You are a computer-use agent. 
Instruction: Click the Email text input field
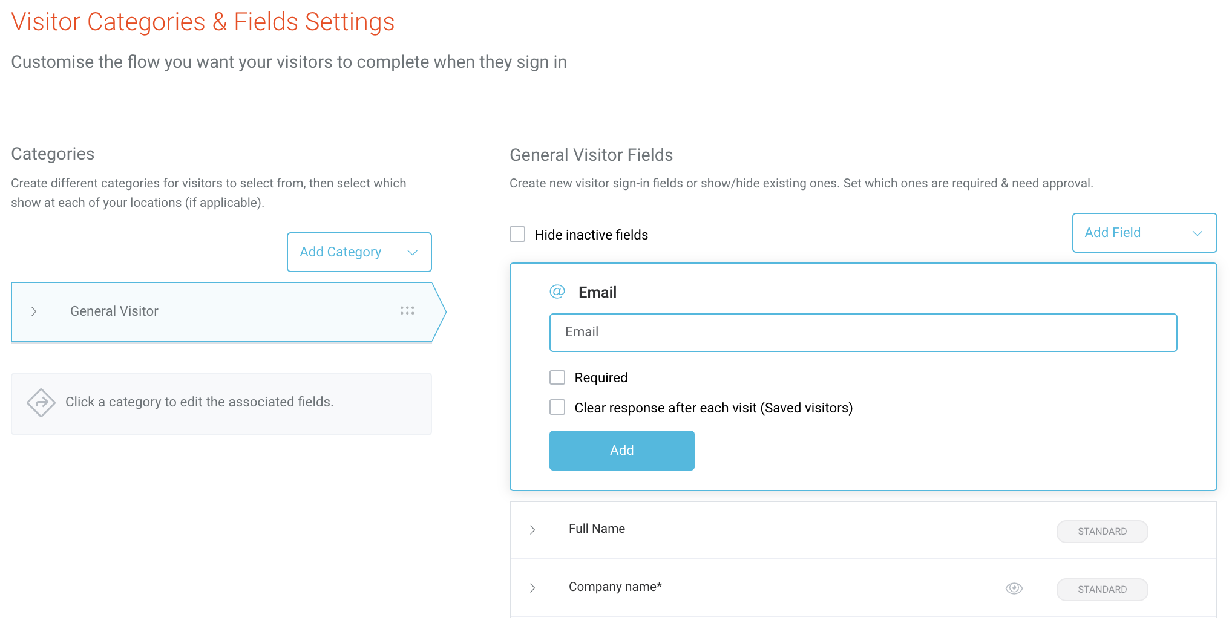tap(863, 333)
